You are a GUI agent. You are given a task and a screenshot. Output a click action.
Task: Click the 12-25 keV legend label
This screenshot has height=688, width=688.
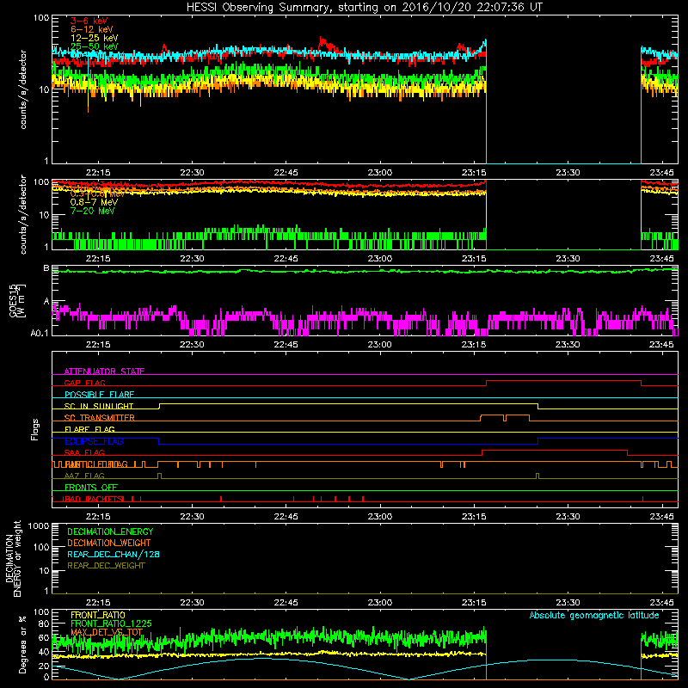tap(95, 38)
